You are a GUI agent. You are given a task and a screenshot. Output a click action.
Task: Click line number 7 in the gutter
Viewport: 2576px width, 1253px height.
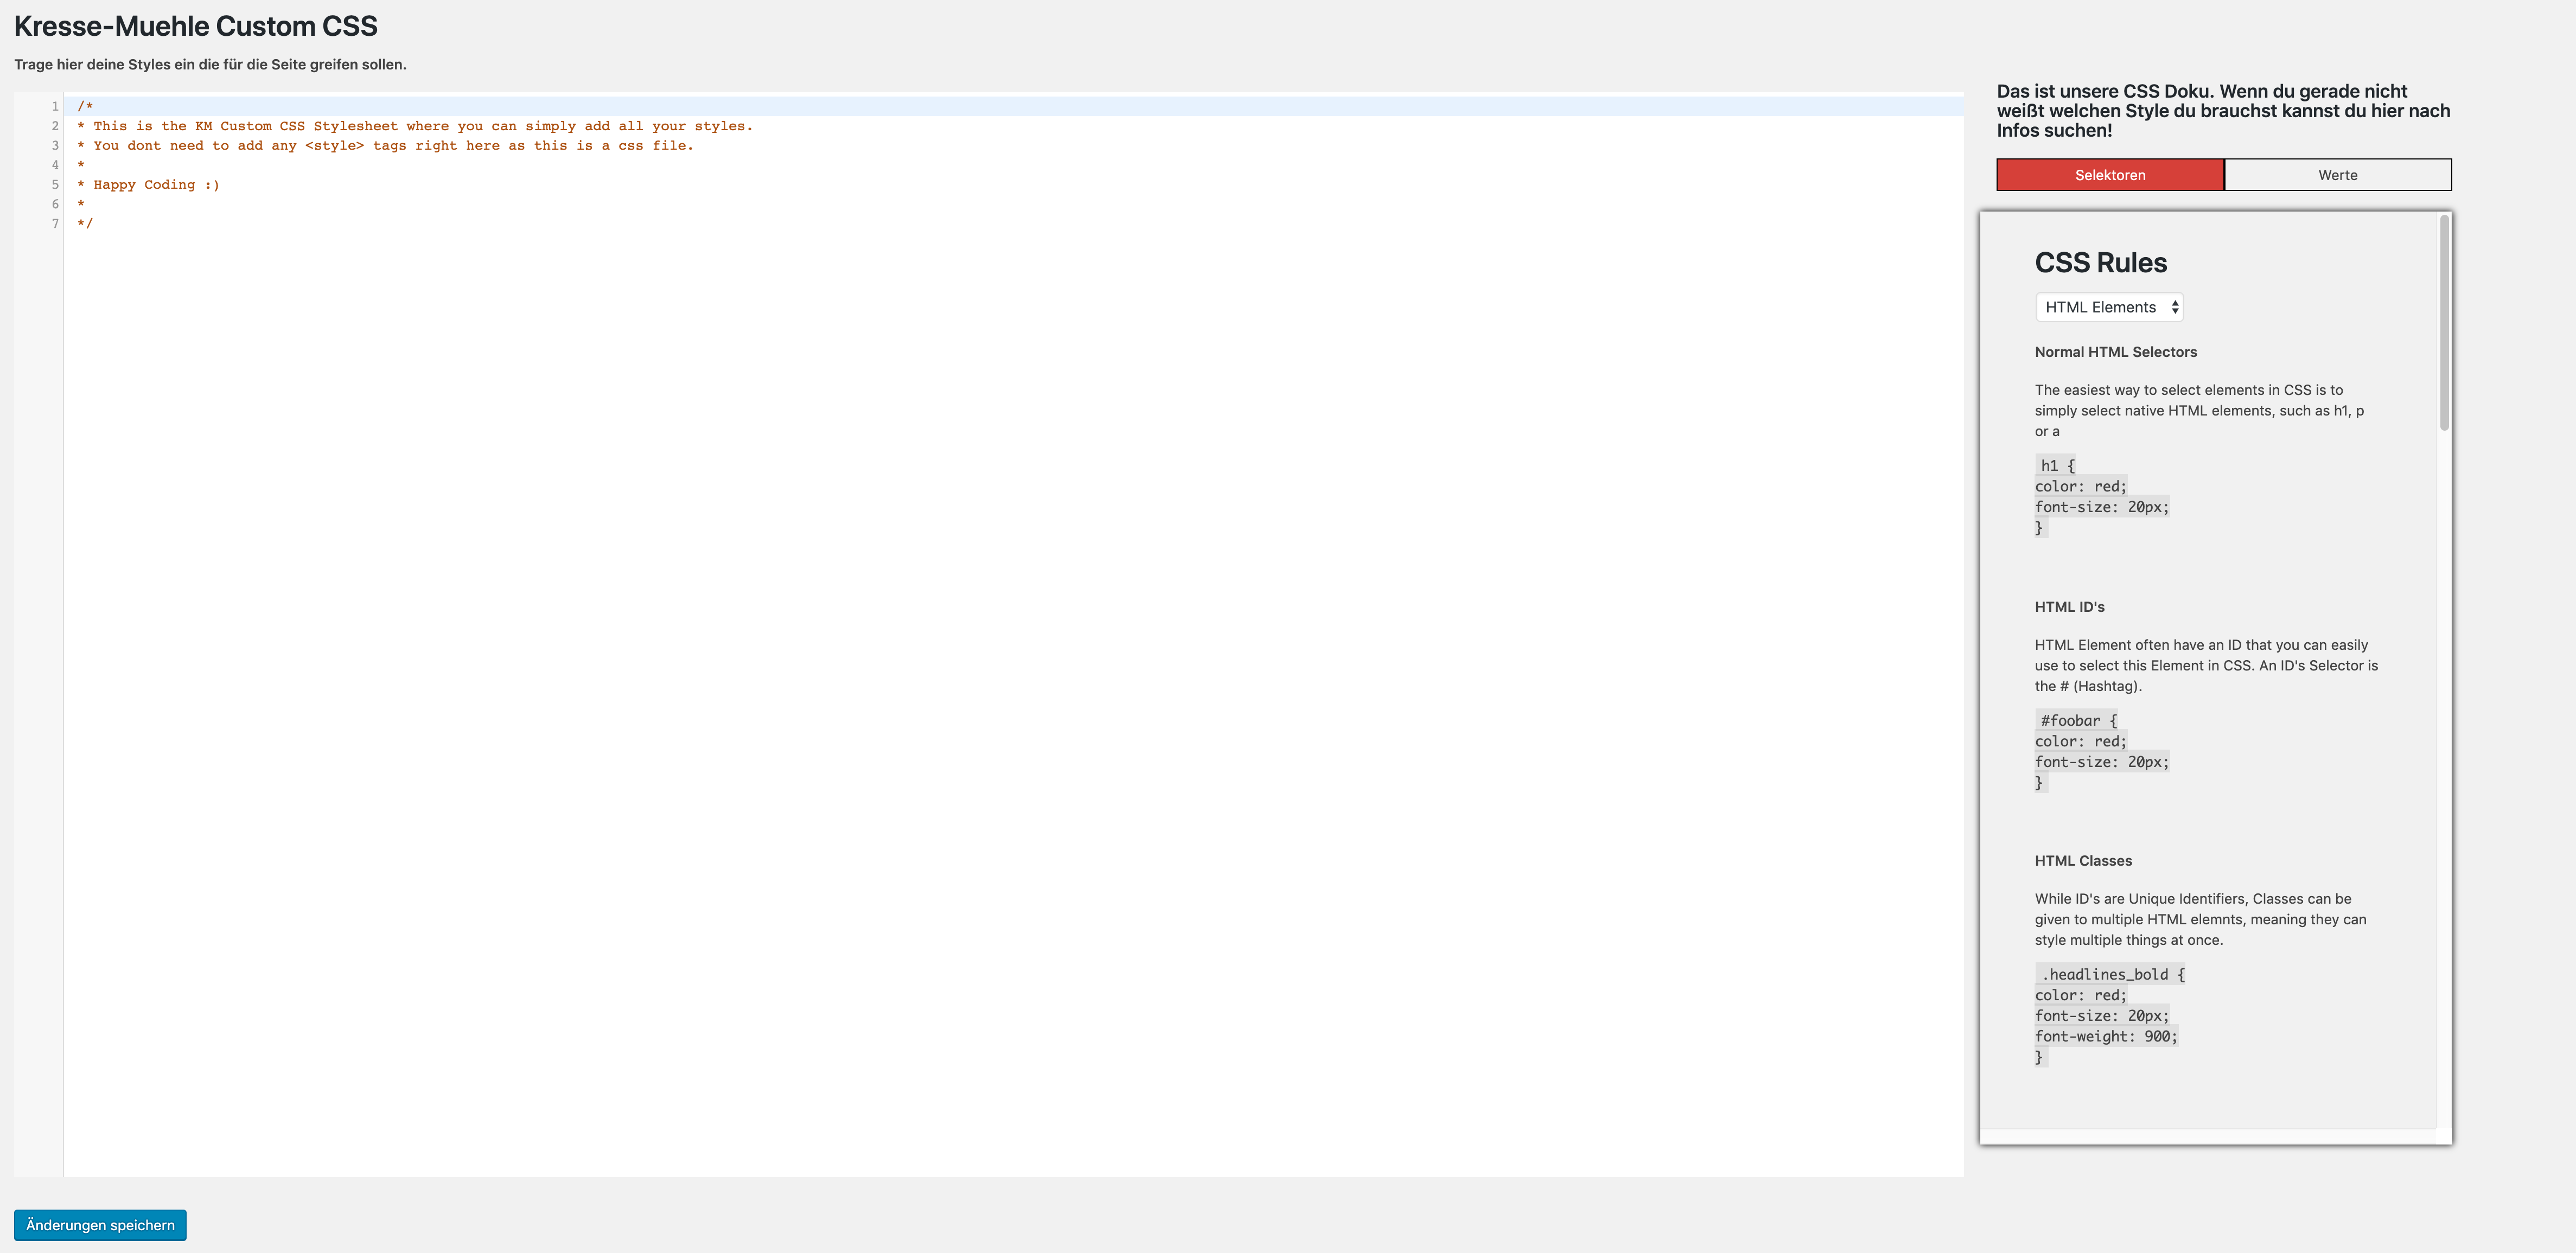(55, 224)
